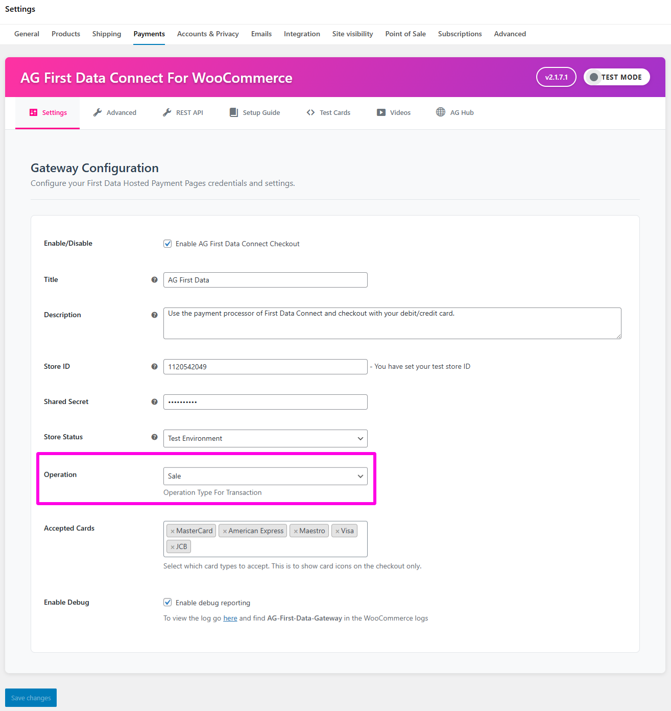Uncheck Enable AG First Data Connect Checkout
The height and width of the screenshot is (711, 671).
pos(167,244)
